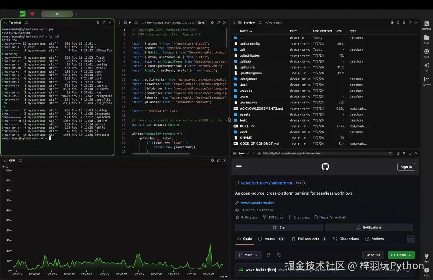Image resolution: width=433 pixels, height=280 pixels.
Task: Open the files widget in right sidebar
Action: (x=426, y=39)
